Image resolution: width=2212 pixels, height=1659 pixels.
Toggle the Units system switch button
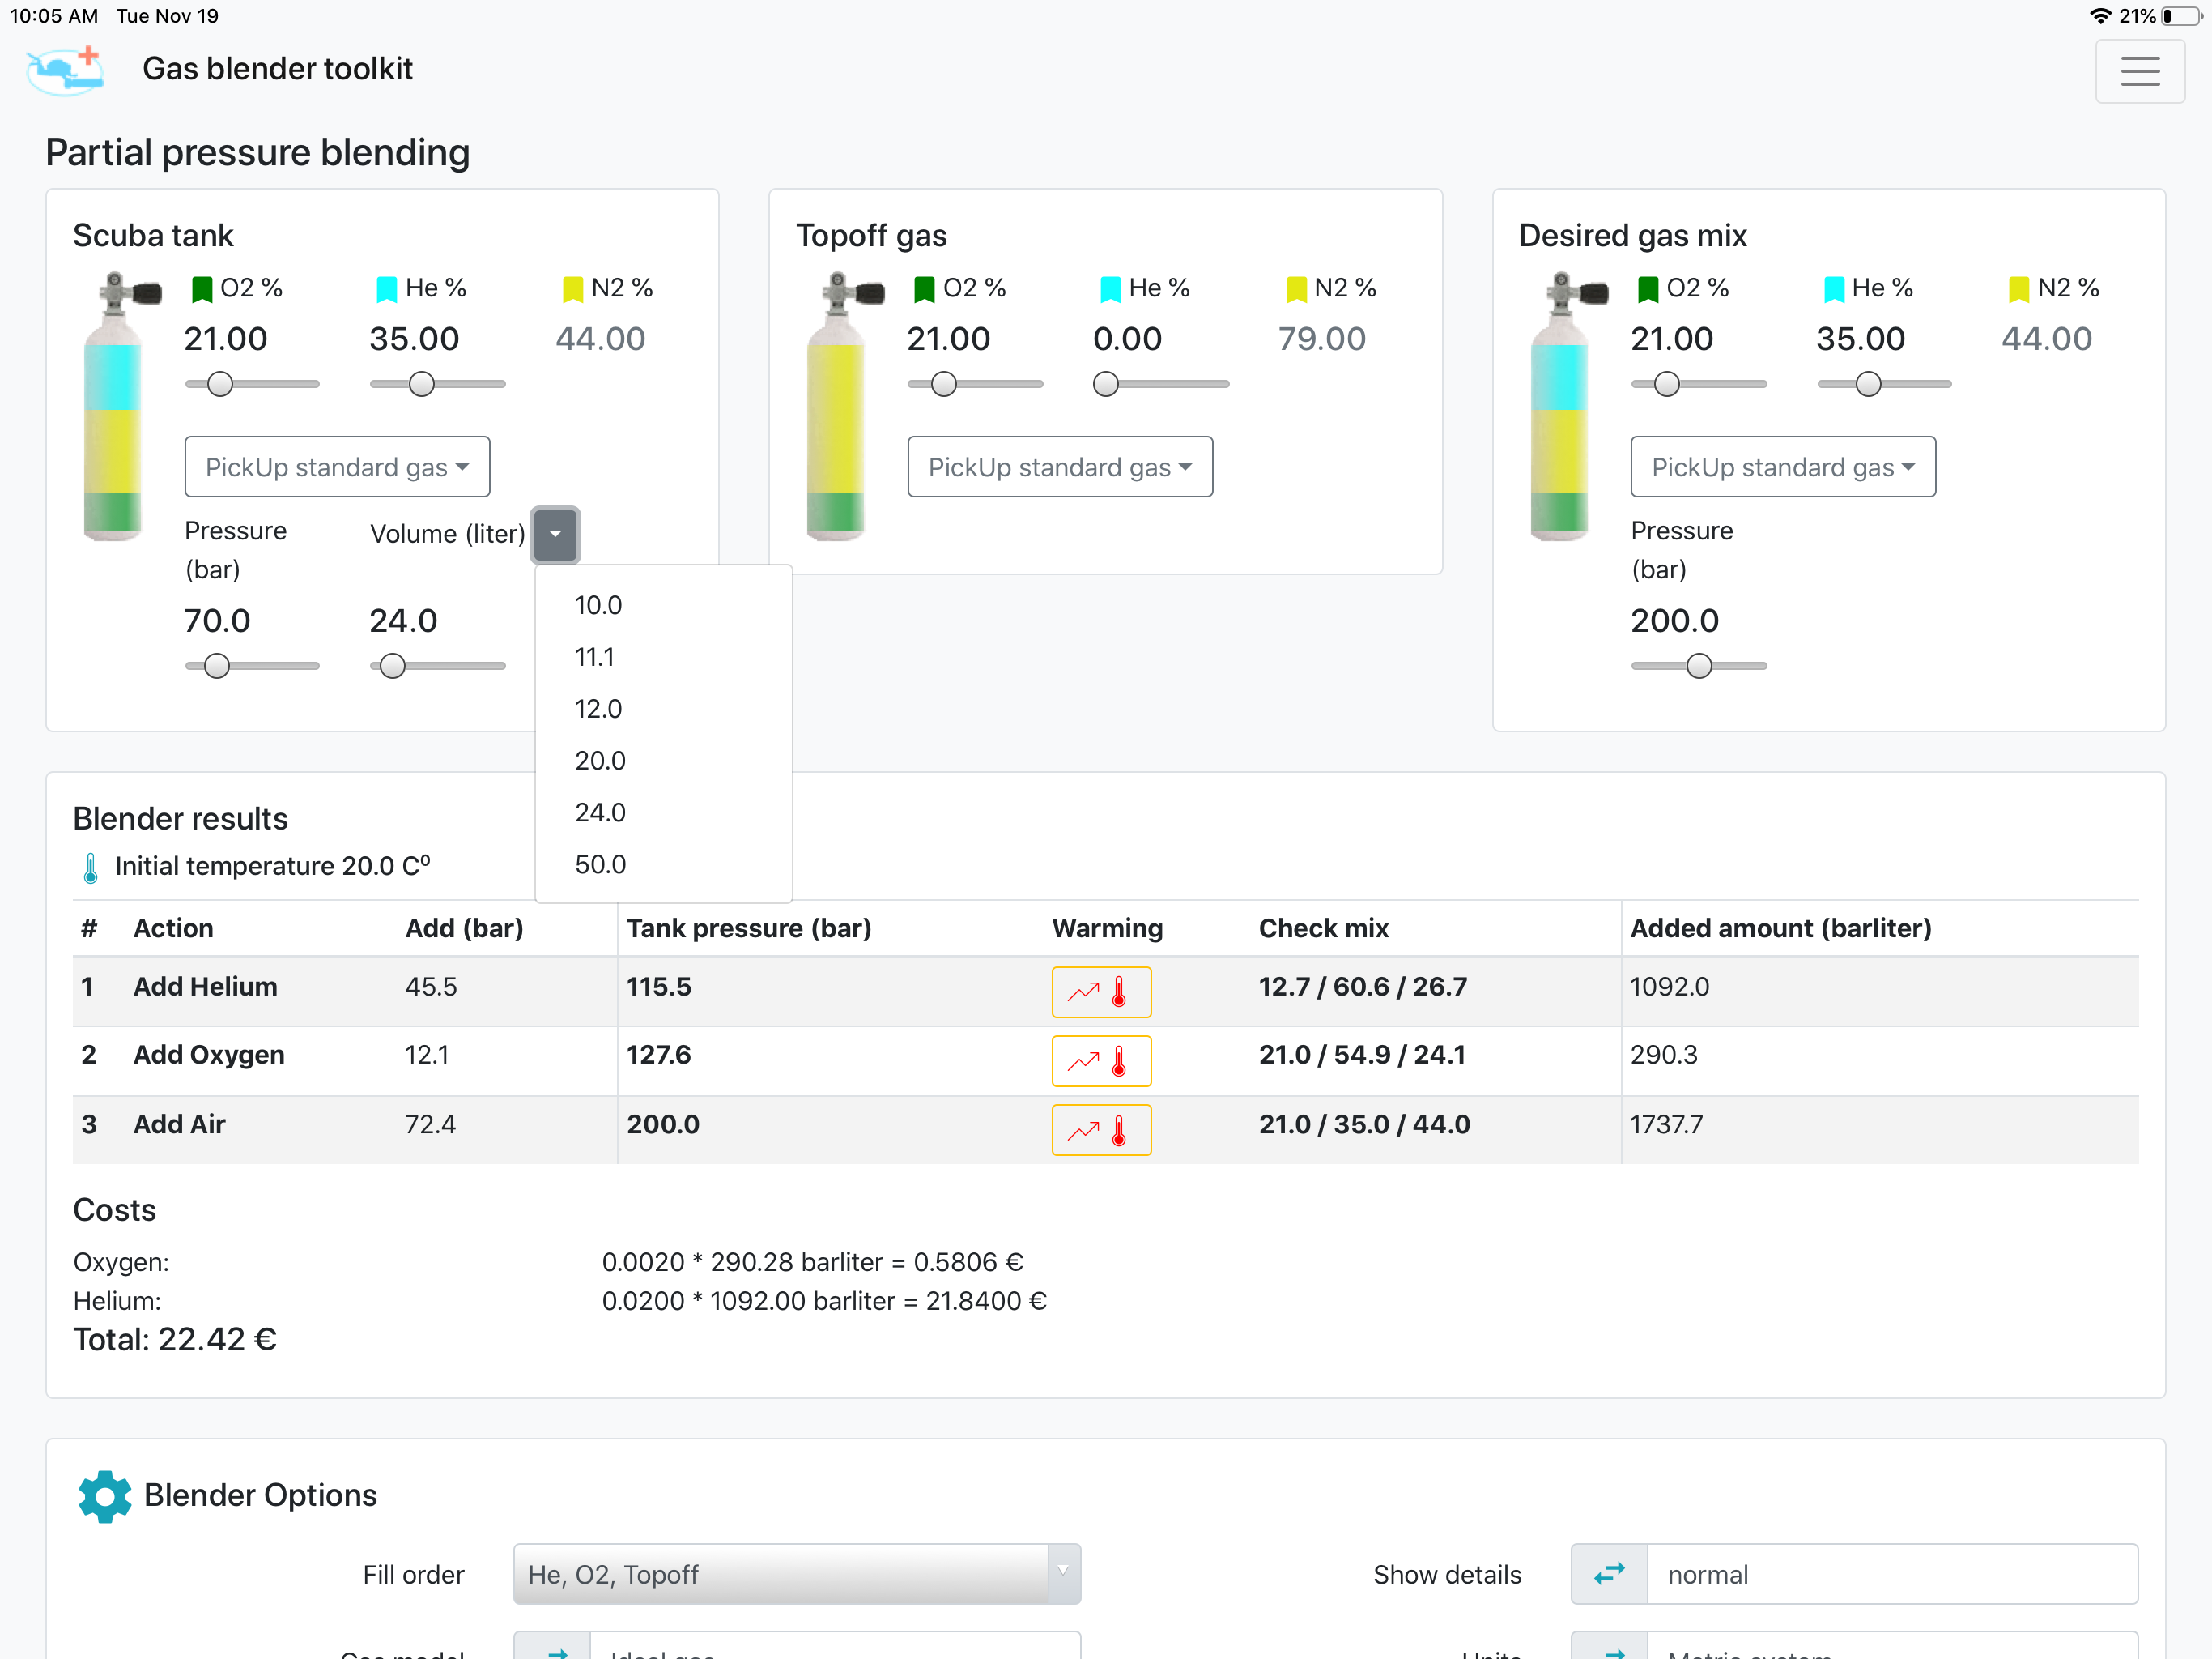click(x=1608, y=1649)
